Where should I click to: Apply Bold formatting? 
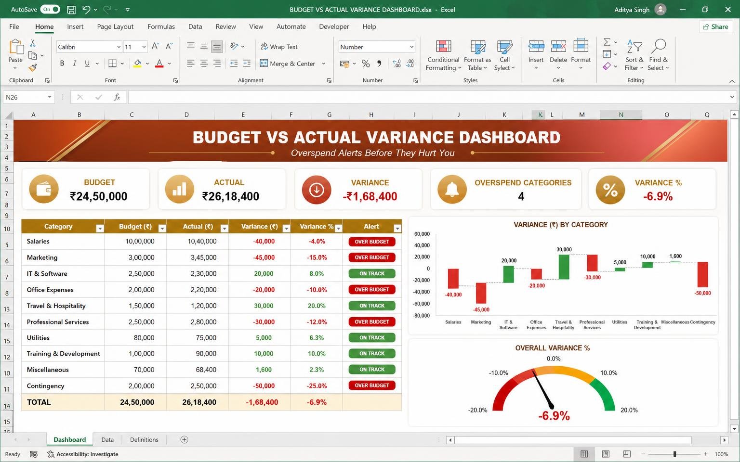[x=62, y=63]
